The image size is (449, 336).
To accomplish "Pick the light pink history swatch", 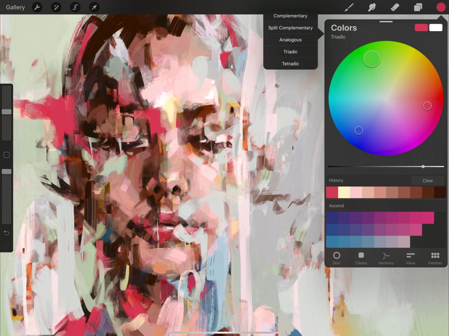I will 356,192.
